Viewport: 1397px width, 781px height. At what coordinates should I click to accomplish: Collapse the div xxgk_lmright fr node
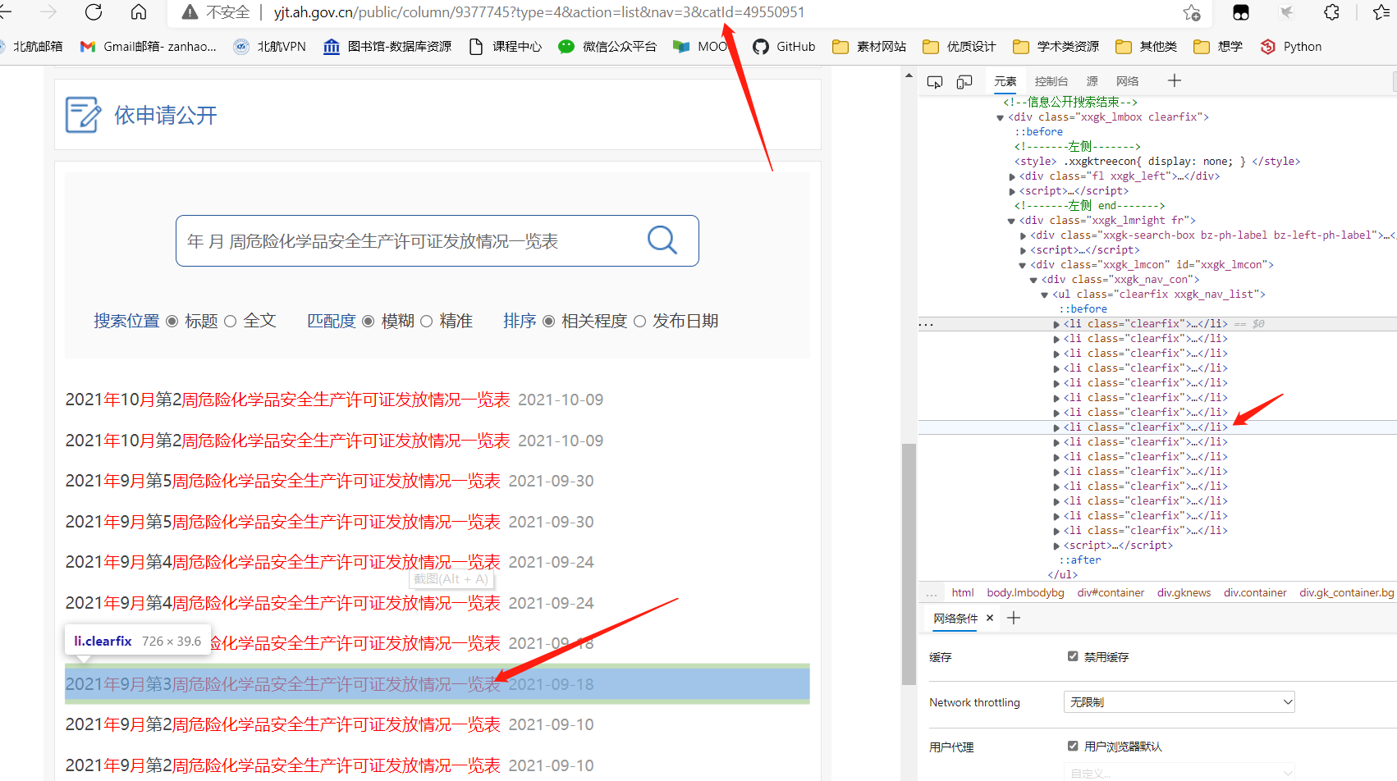point(1012,221)
